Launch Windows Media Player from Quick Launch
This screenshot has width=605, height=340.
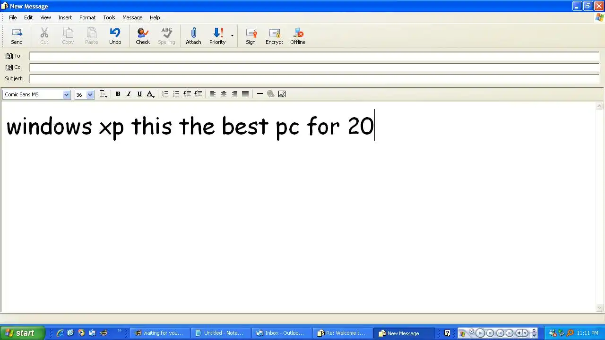pos(81,333)
